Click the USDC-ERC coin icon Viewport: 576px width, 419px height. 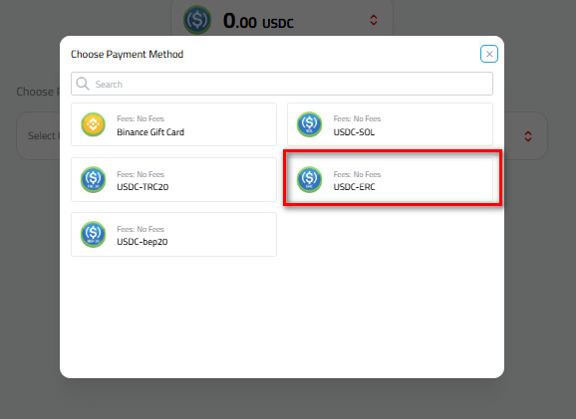(x=309, y=179)
